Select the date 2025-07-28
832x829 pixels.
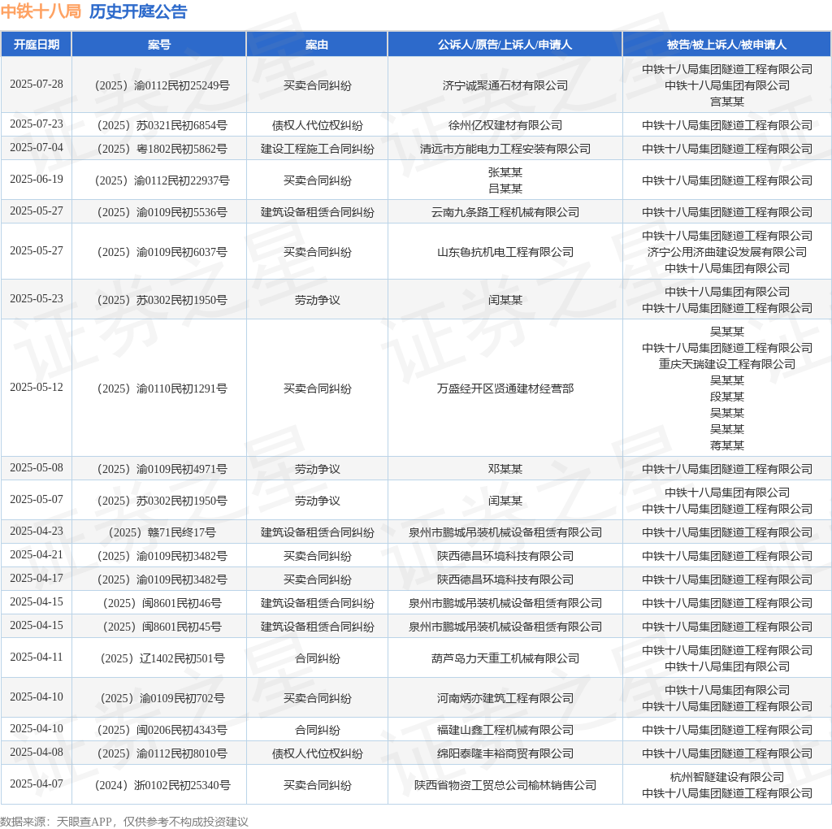point(36,85)
